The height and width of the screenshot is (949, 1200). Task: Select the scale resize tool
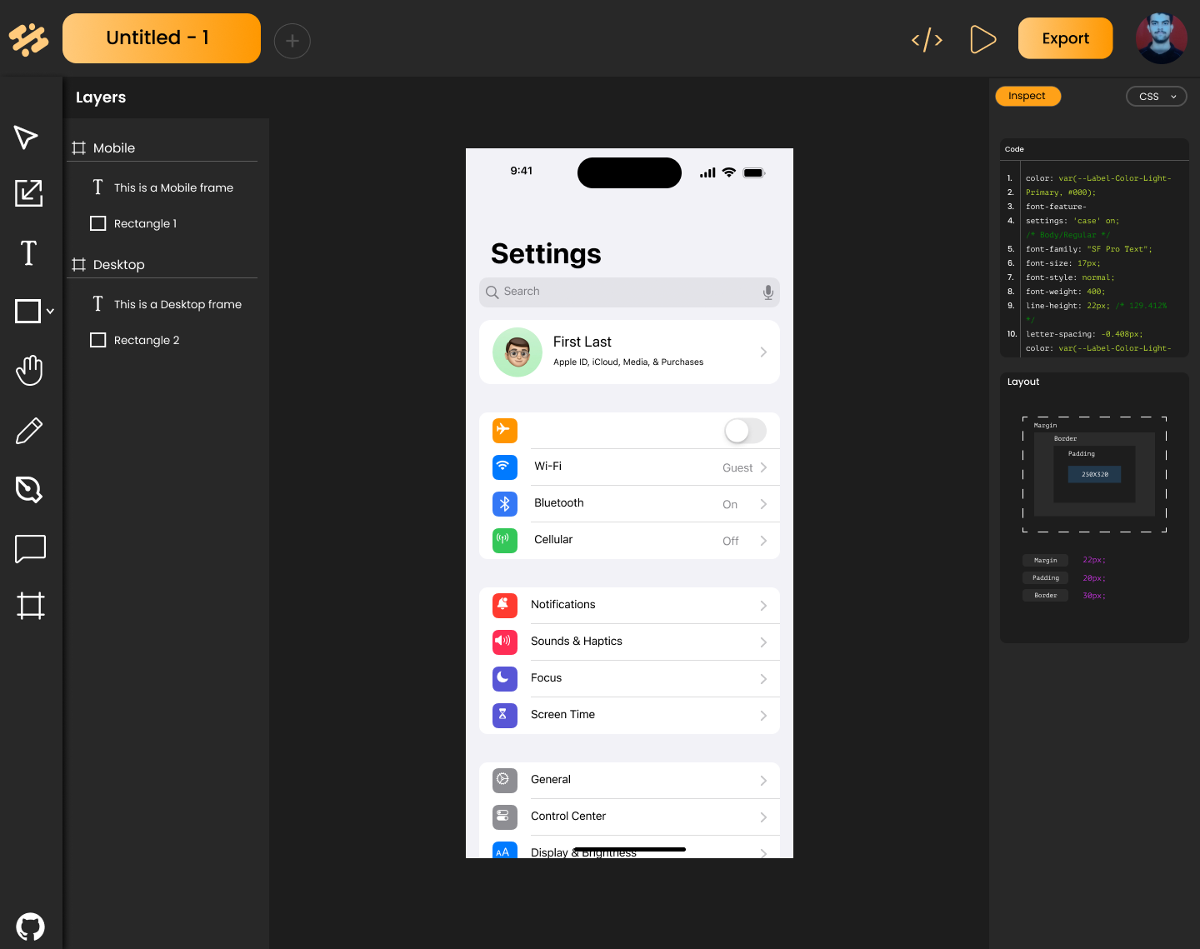pos(29,193)
